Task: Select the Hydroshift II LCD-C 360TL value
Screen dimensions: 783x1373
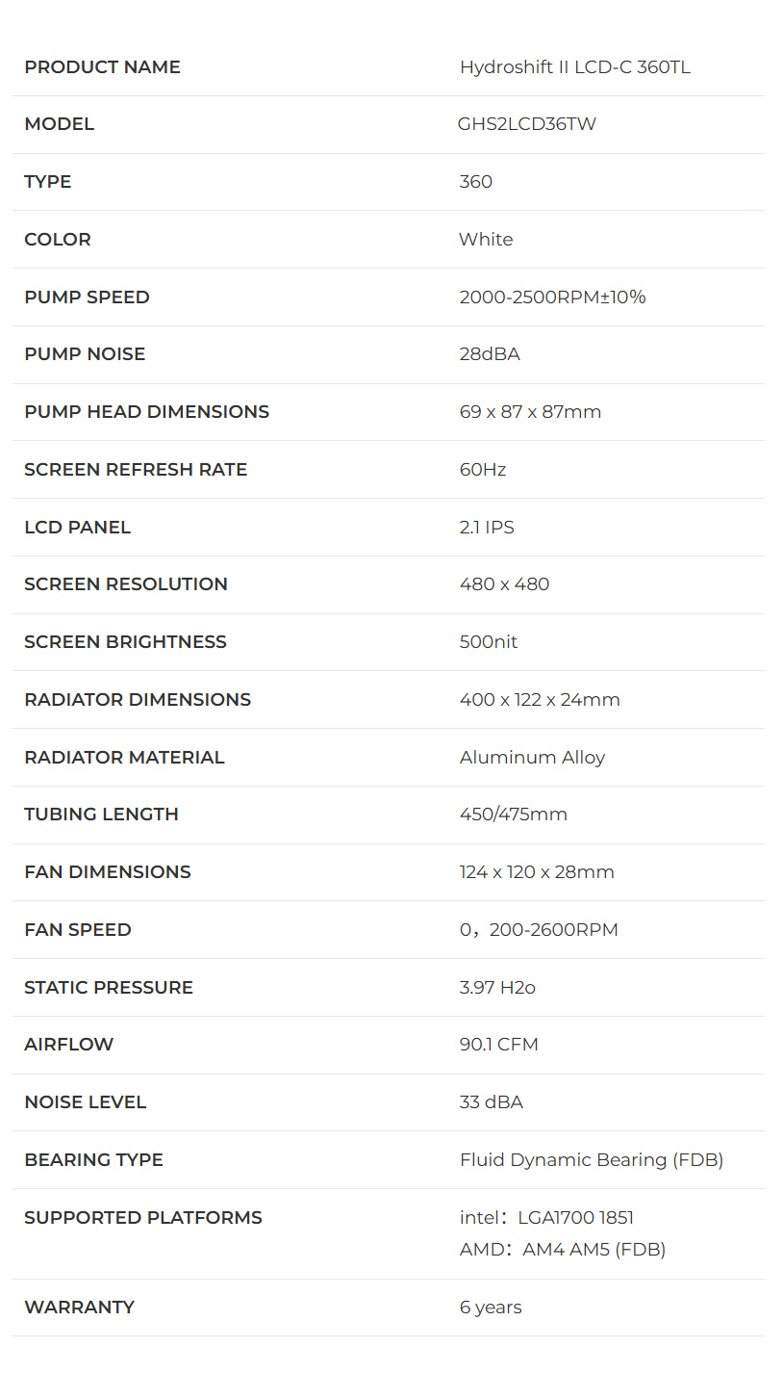Action: point(575,66)
